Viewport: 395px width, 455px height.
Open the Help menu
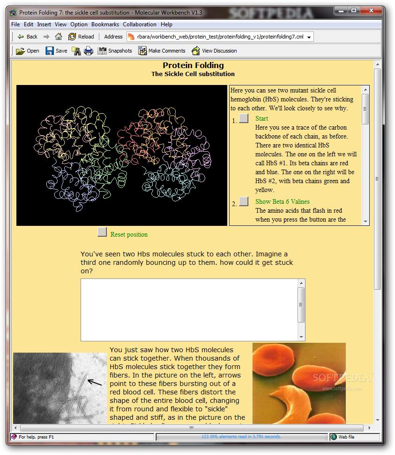click(166, 24)
